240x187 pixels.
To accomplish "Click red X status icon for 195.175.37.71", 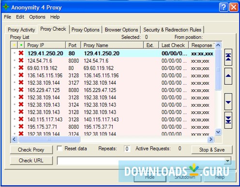I will coord(21,126).
